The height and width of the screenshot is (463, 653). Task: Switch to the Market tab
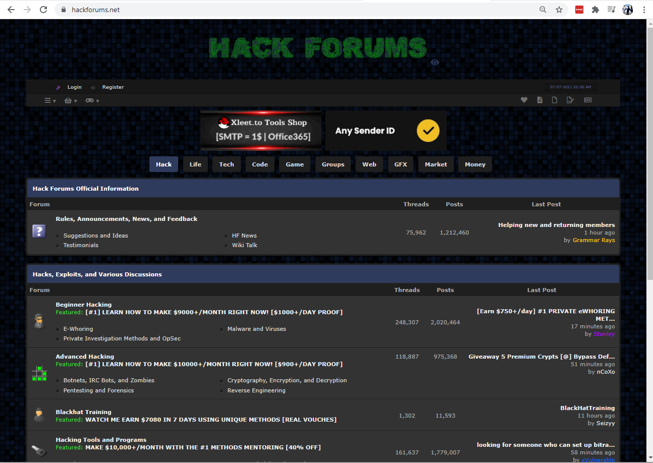click(436, 164)
